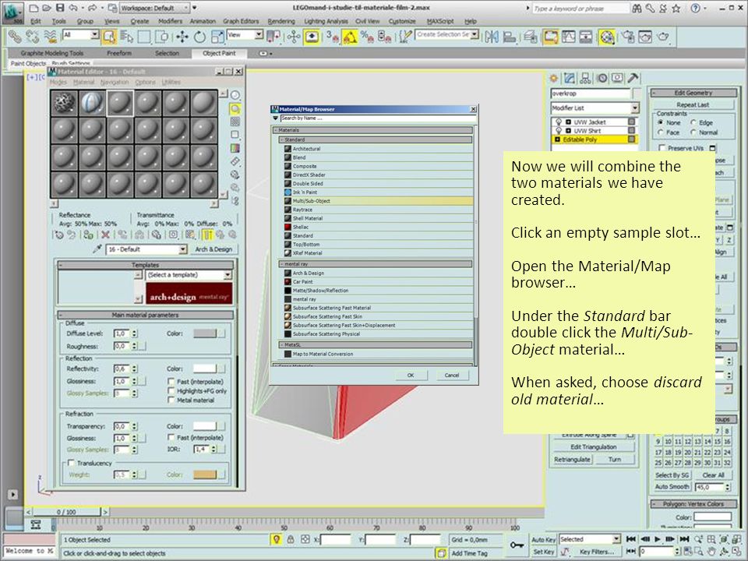This screenshot has width=748, height=561.
Task: Open the material name 16 - Default dropdown
Action: (x=146, y=249)
